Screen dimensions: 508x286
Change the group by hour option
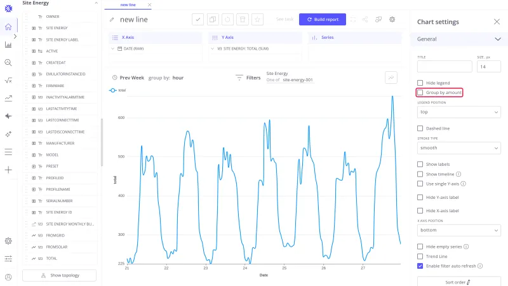click(x=178, y=78)
